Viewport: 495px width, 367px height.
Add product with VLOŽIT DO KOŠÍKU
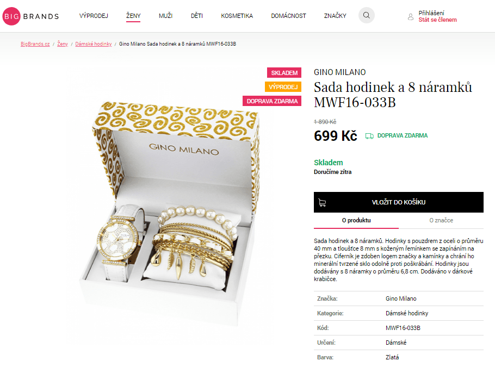[398, 202]
